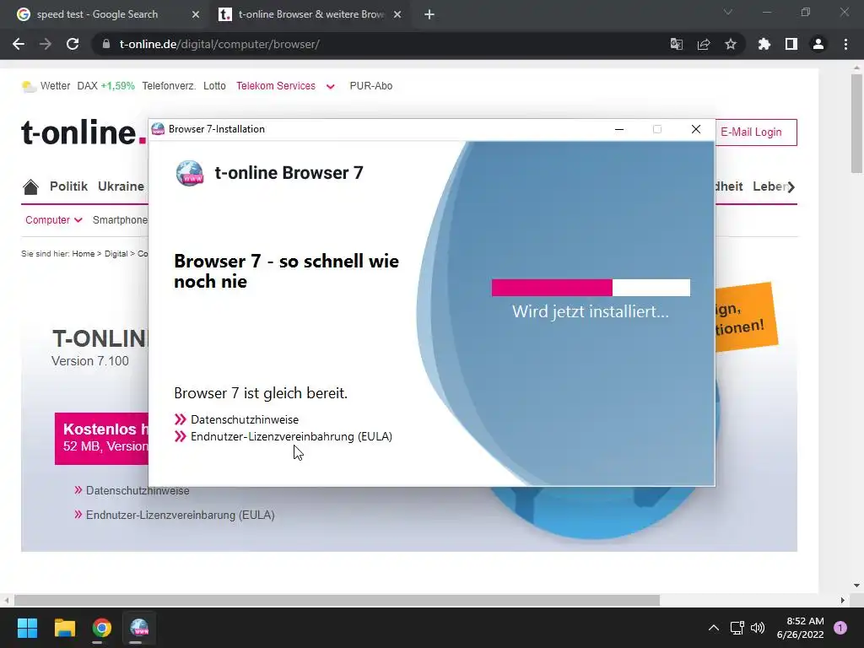Open the Ukraine menu item

pos(121,186)
